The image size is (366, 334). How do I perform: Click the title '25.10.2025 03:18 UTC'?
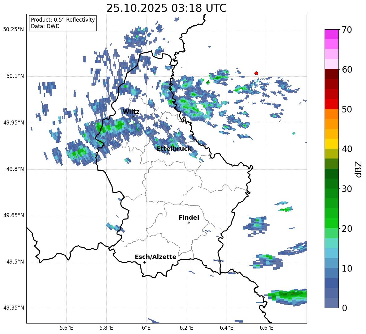[166, 8]
